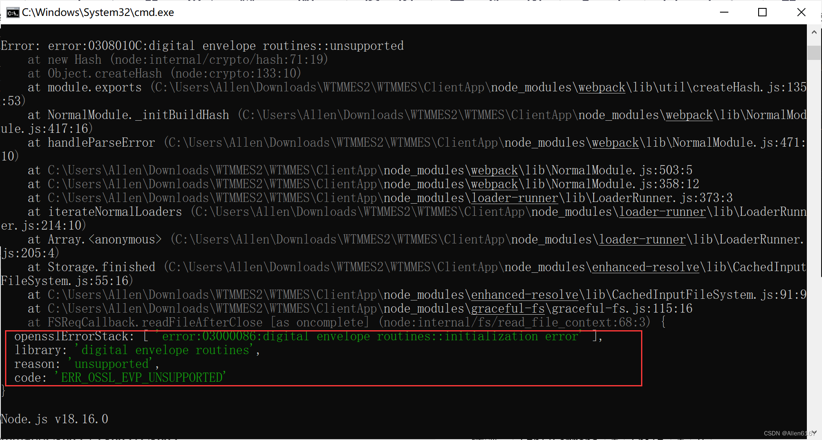Screen dimensions: 822x440
Task: Click 'error:03000086' initialization error string
Action: pos(370,336)
